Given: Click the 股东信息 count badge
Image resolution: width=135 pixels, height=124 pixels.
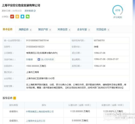Looking at the screenshot, I should [x=15, y=98].
